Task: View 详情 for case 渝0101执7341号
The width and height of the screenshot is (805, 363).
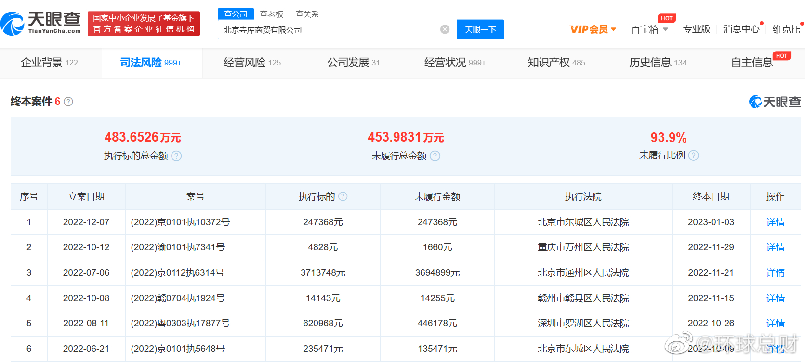Action: click(776, 247)
